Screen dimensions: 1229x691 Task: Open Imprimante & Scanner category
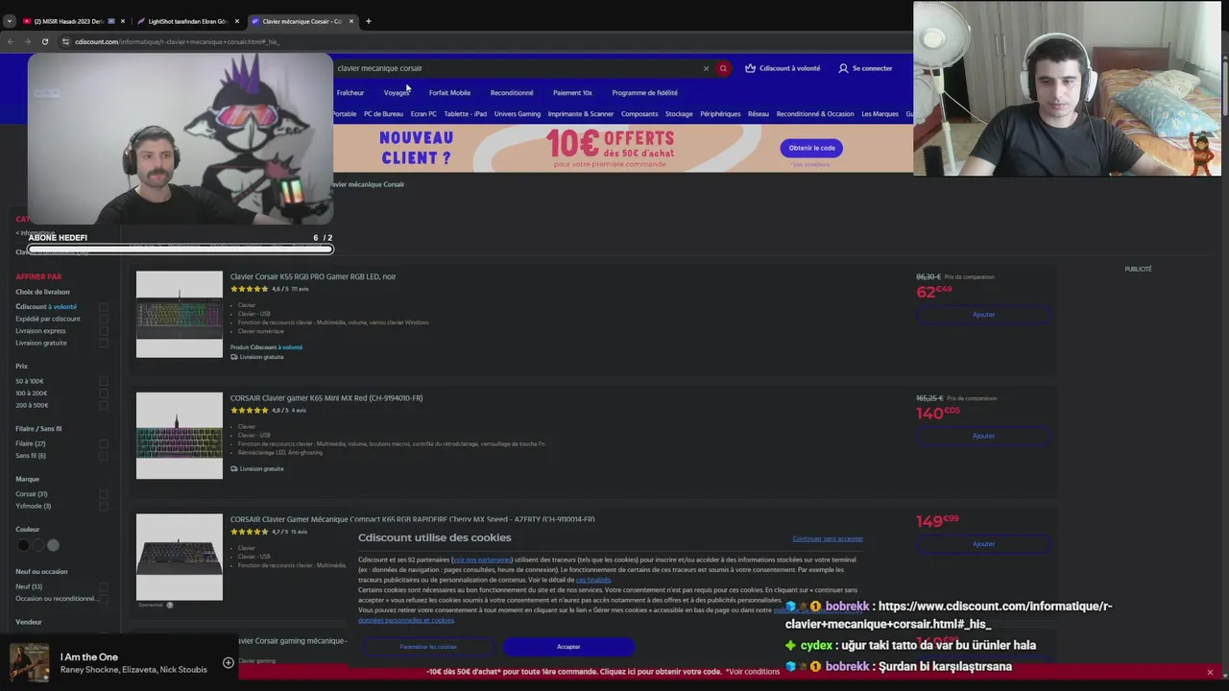(x=581, y=114)
